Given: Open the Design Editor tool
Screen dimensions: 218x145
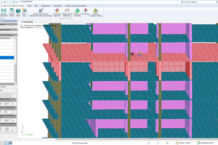Looking at the screenshot, I should (12, 12).
